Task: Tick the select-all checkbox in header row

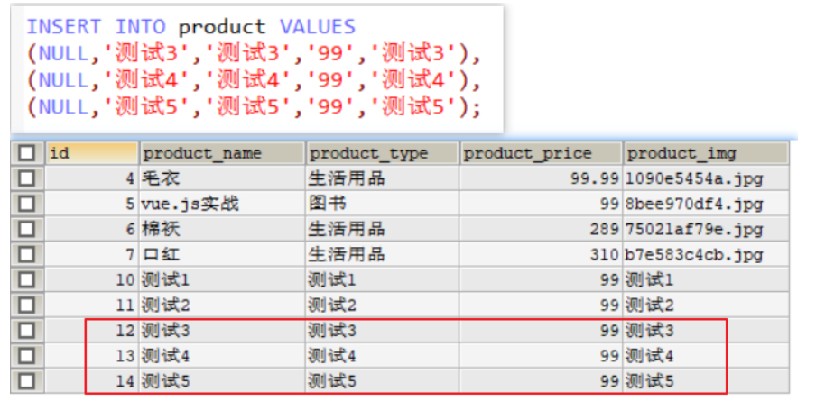Action: pos(26,153)
